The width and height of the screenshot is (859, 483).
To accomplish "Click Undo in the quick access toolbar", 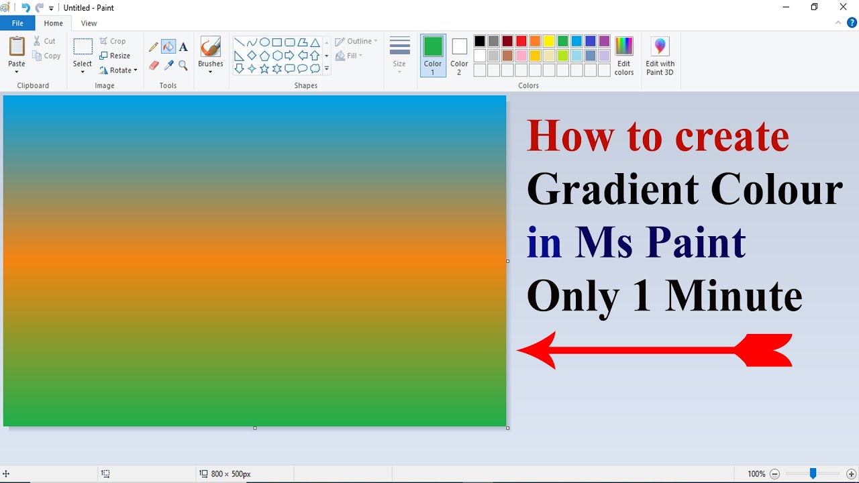I will click(26, 7).
